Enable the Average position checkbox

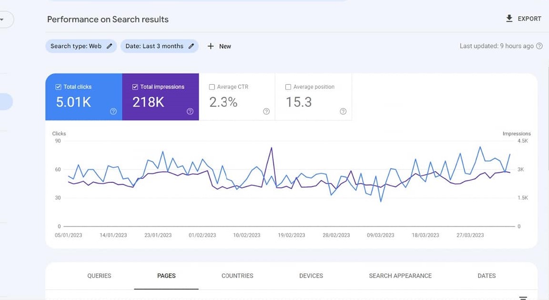(x=288, y=87)
